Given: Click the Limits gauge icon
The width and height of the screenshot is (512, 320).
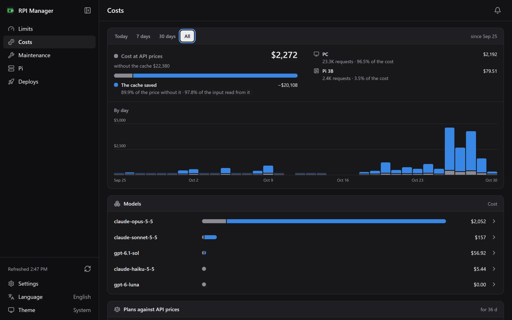Looking at the screenshot, I should click(x=11, y=29).
